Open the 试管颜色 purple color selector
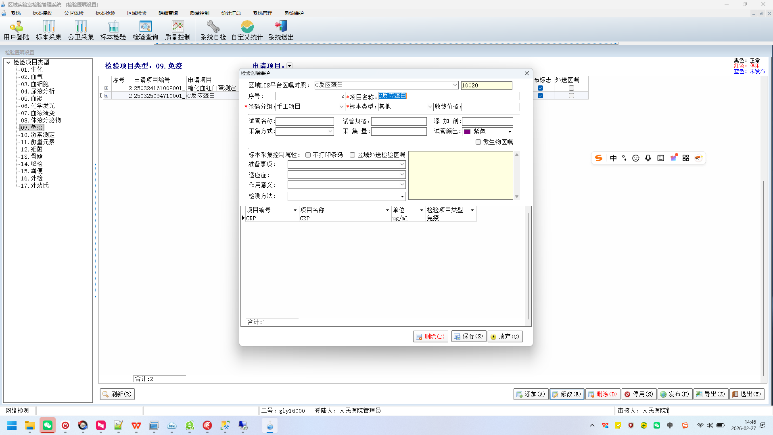 [510, 132]
